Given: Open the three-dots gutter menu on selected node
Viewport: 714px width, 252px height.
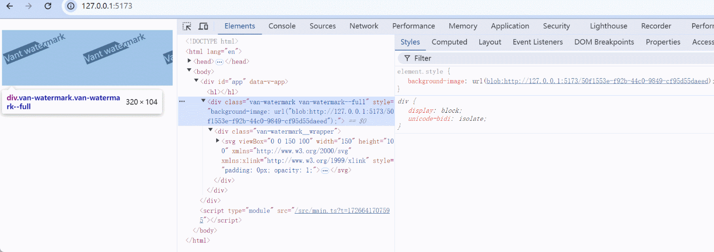Looking at the screenshot, I should 182,101.
